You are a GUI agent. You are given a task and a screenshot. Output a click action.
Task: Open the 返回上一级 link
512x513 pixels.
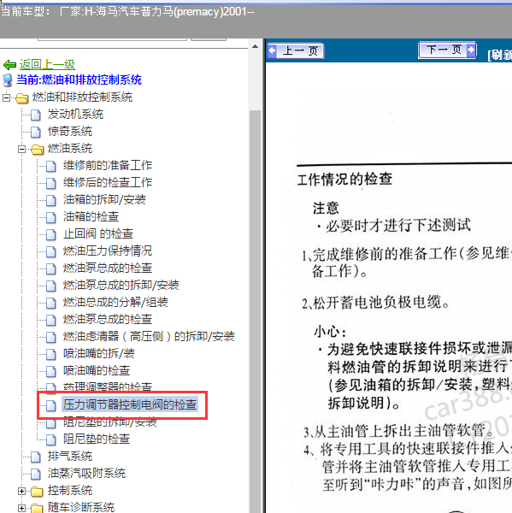tap(47, 64)
